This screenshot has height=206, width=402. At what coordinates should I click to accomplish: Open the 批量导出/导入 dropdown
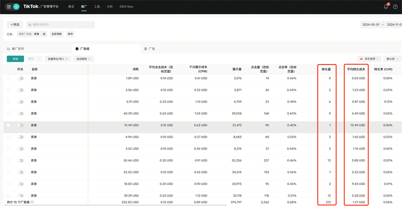click(x=58, y=59)
